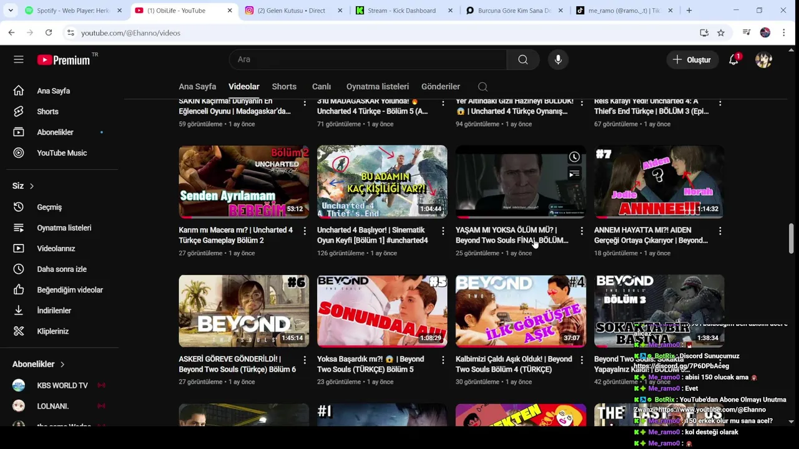
Task: Open options for Uncharted 4 Başlıyor video
Action: click(x=443, y=231)
